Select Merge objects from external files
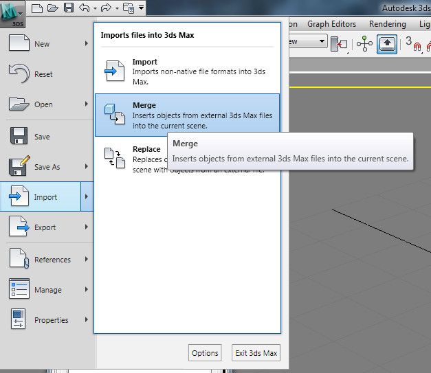Image resolution: width=431 pixels, height=373 pixels. pyautogui.click(x=187, y=115)
